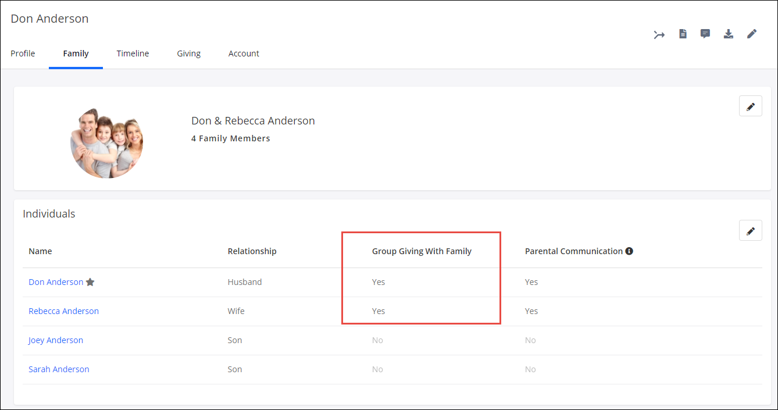Open Rebecca Anderson's profile link

click(63, 311)
